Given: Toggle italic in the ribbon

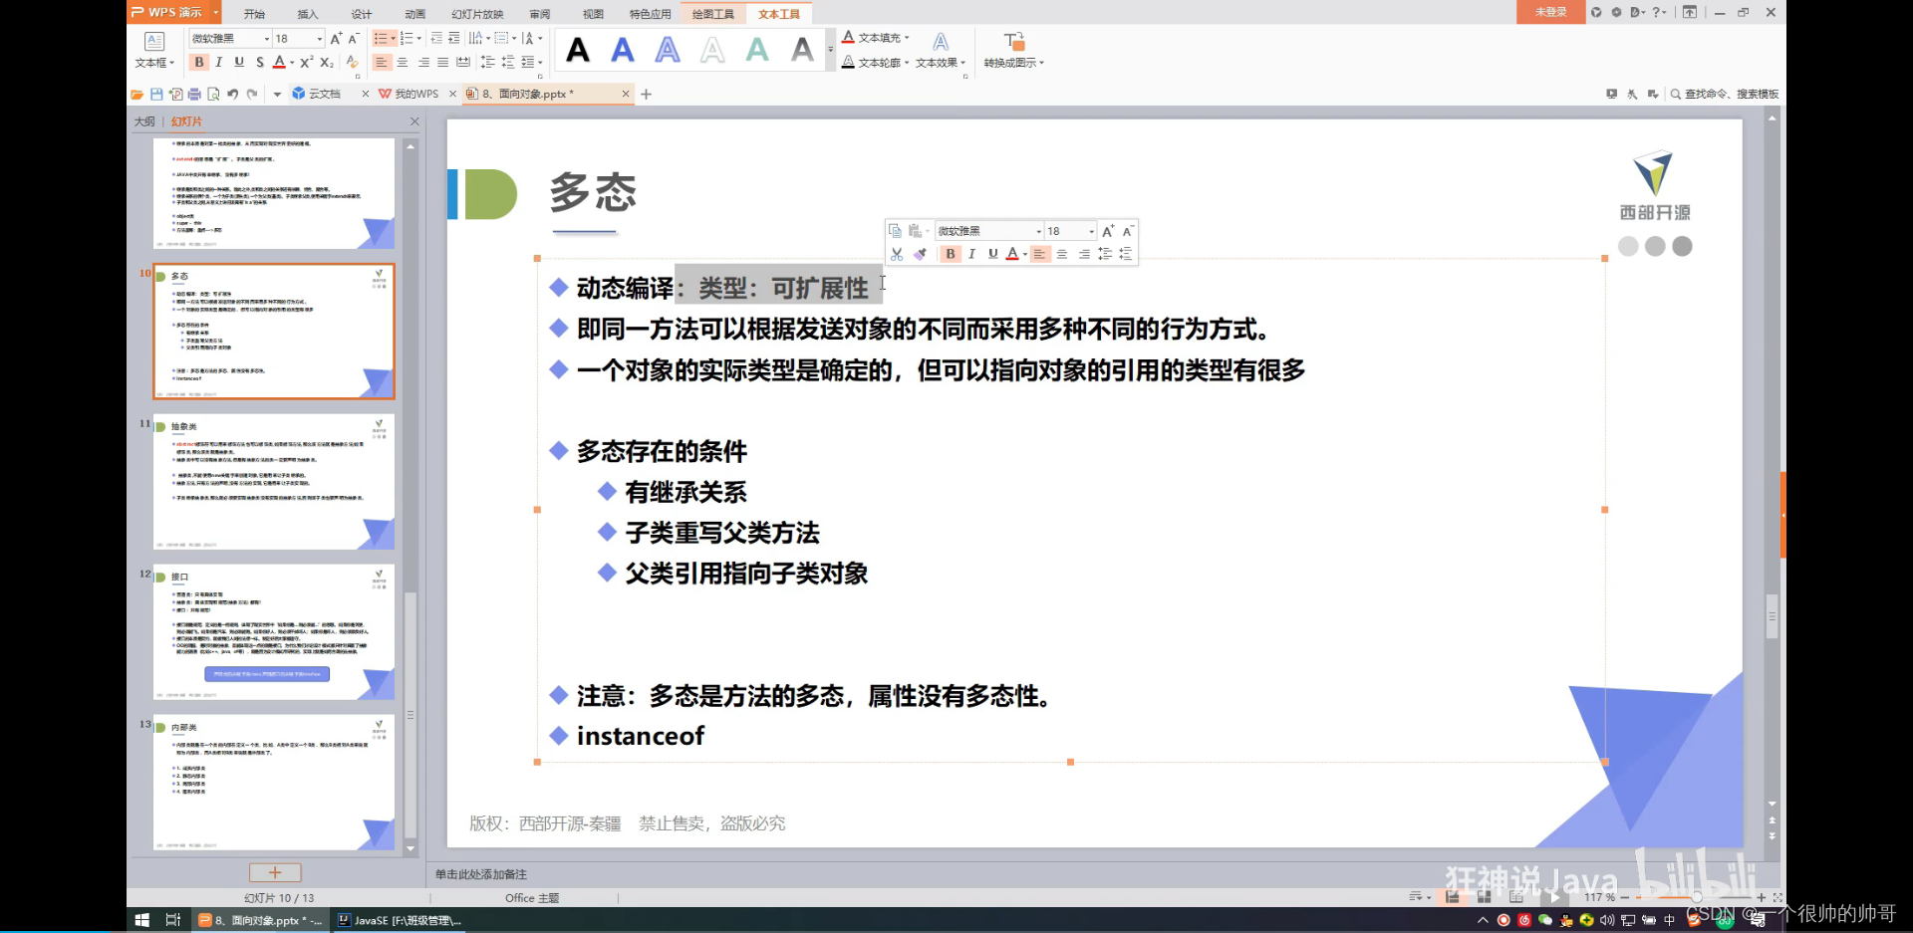Looking at the screenshot, I should tap(219, 62).
